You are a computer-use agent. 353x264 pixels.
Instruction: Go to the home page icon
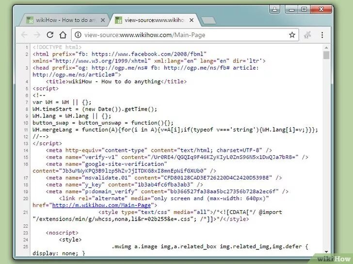coord(63,35)
